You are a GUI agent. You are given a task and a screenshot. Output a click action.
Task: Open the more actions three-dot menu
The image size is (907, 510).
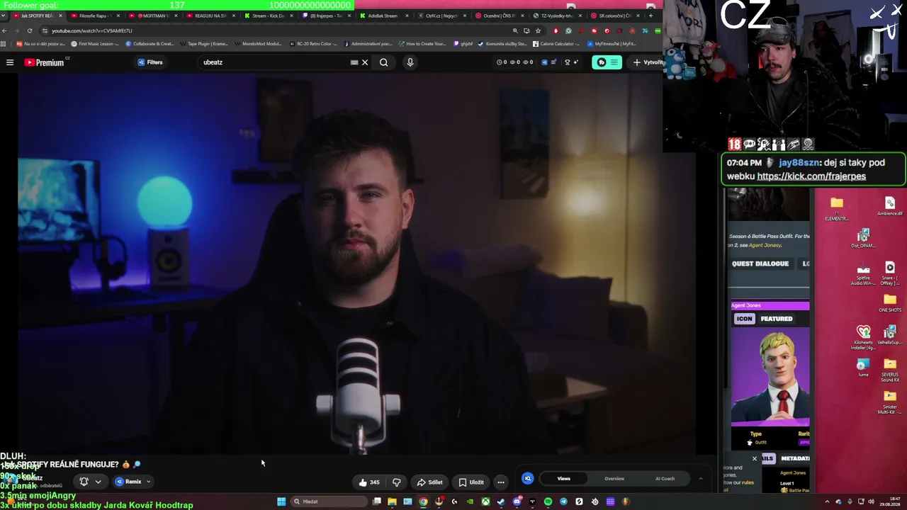500,482
